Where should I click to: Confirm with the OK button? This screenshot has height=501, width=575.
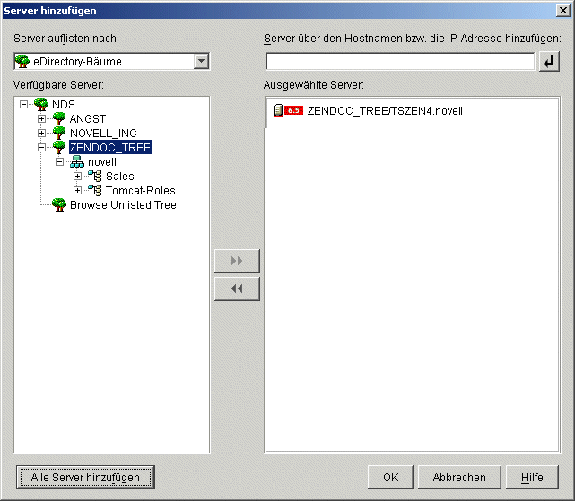(390, 477)
